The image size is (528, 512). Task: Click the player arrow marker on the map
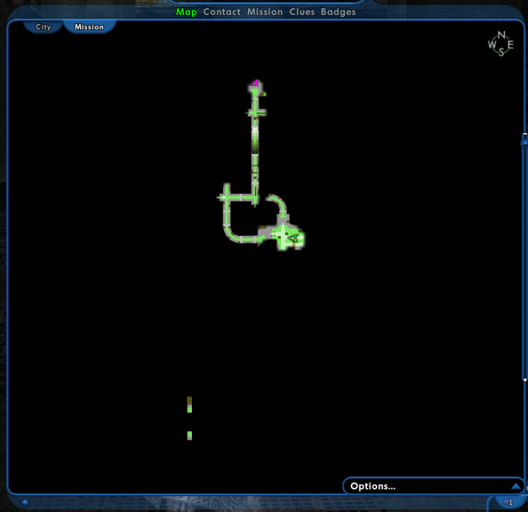click(291, 237)
